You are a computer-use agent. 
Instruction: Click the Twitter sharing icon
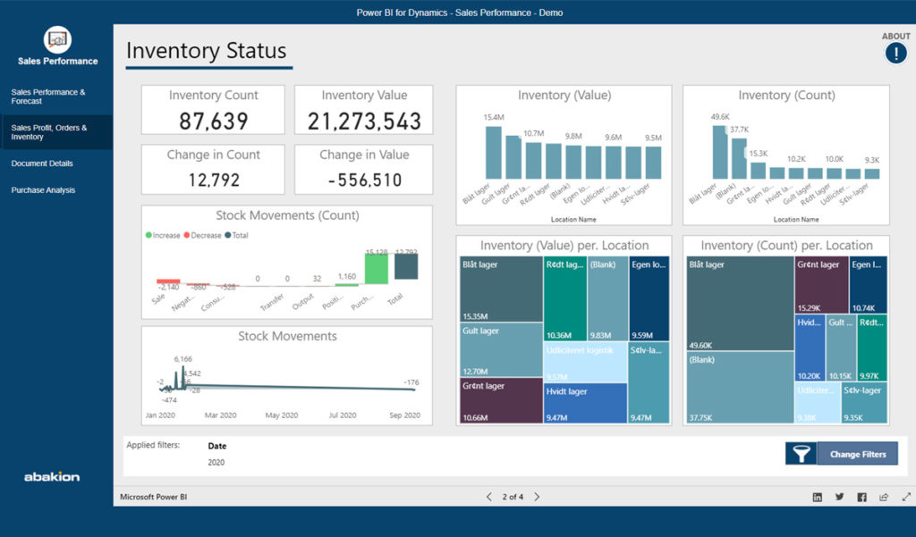click(838, 497)
